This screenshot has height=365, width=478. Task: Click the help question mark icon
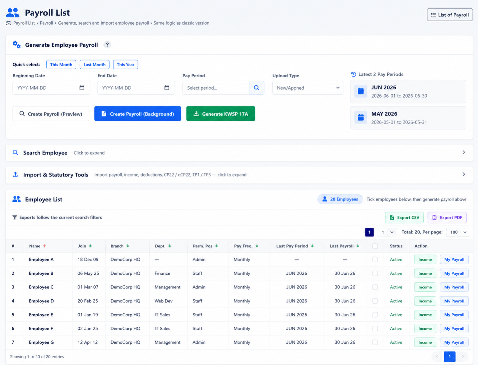coord(107,45)
